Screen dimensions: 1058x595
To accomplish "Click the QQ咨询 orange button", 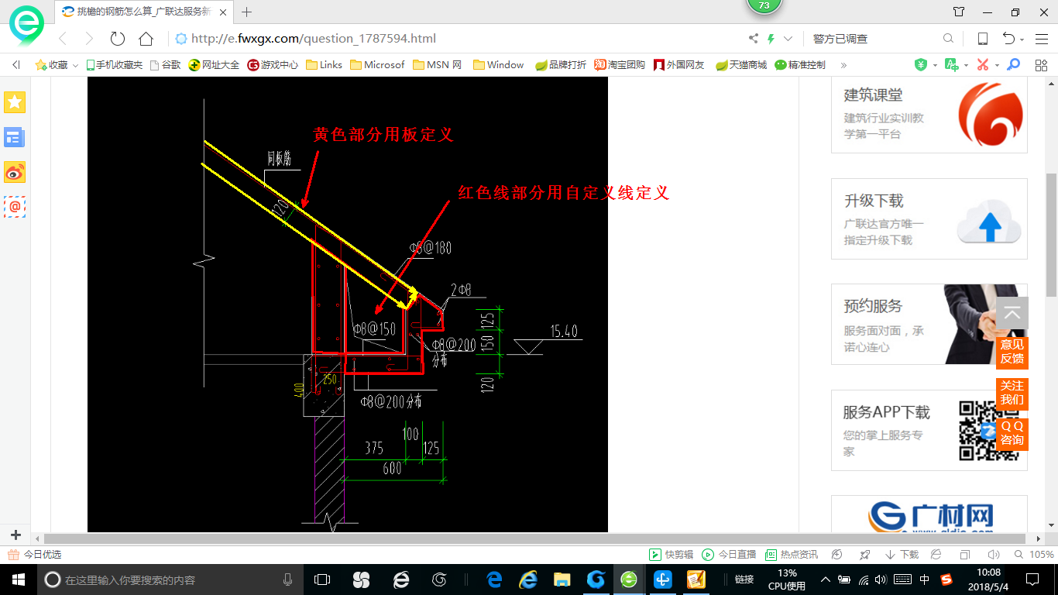I will pyautogui.click(x=1012, y=434).
